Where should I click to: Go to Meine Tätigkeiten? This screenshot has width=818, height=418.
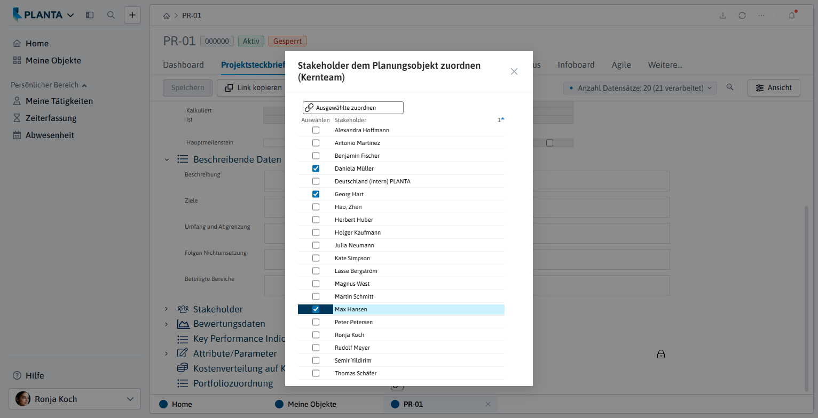(53, 101)
